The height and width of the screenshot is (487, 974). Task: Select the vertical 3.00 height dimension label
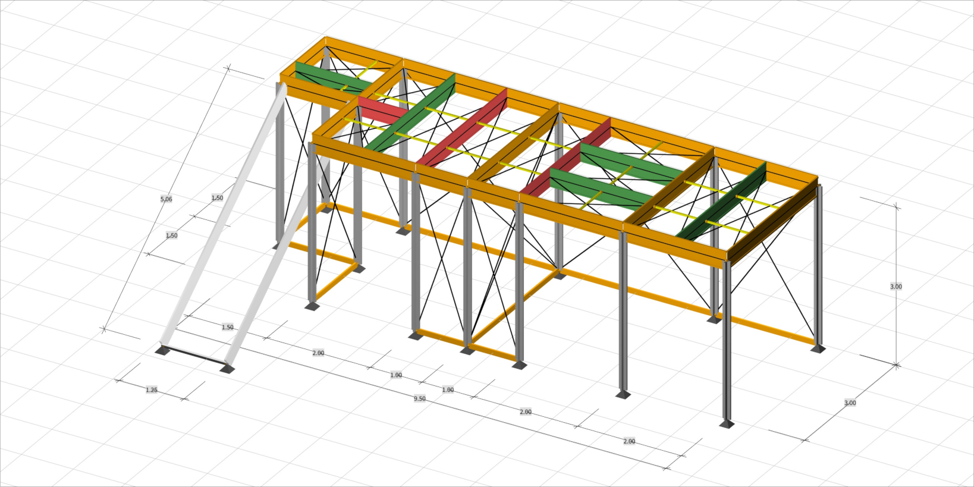[x=896, y=287]
